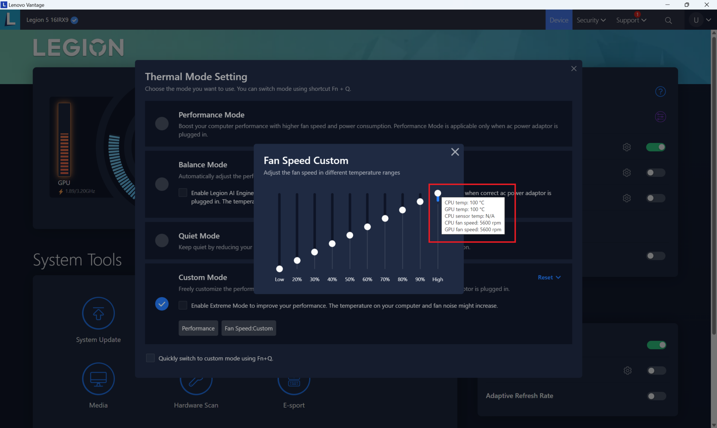Open gear settings beside green toggle

click(627, 147)
